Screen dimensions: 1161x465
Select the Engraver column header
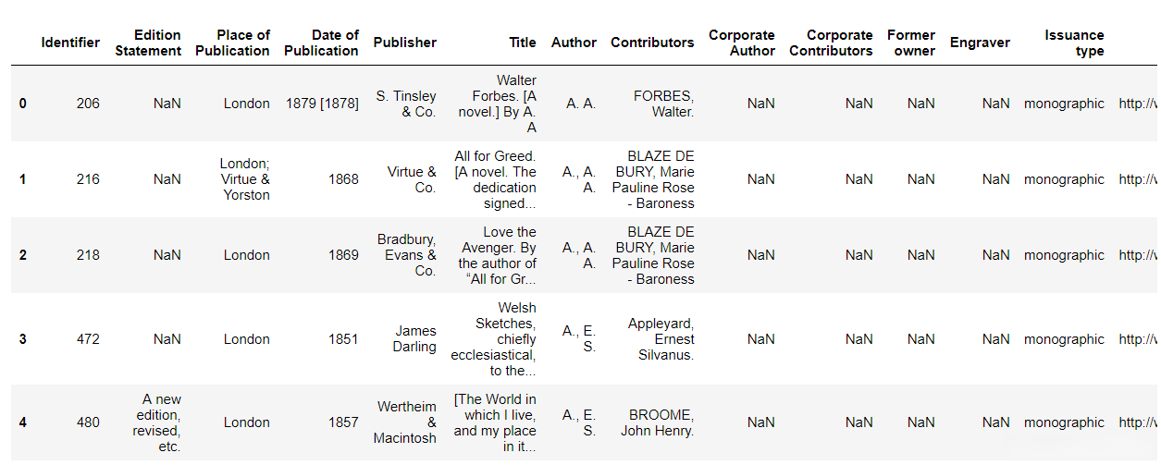[x=980, y=43]
